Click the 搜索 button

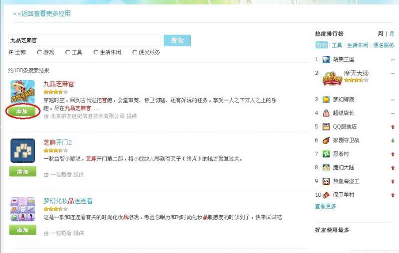point(177,40)
